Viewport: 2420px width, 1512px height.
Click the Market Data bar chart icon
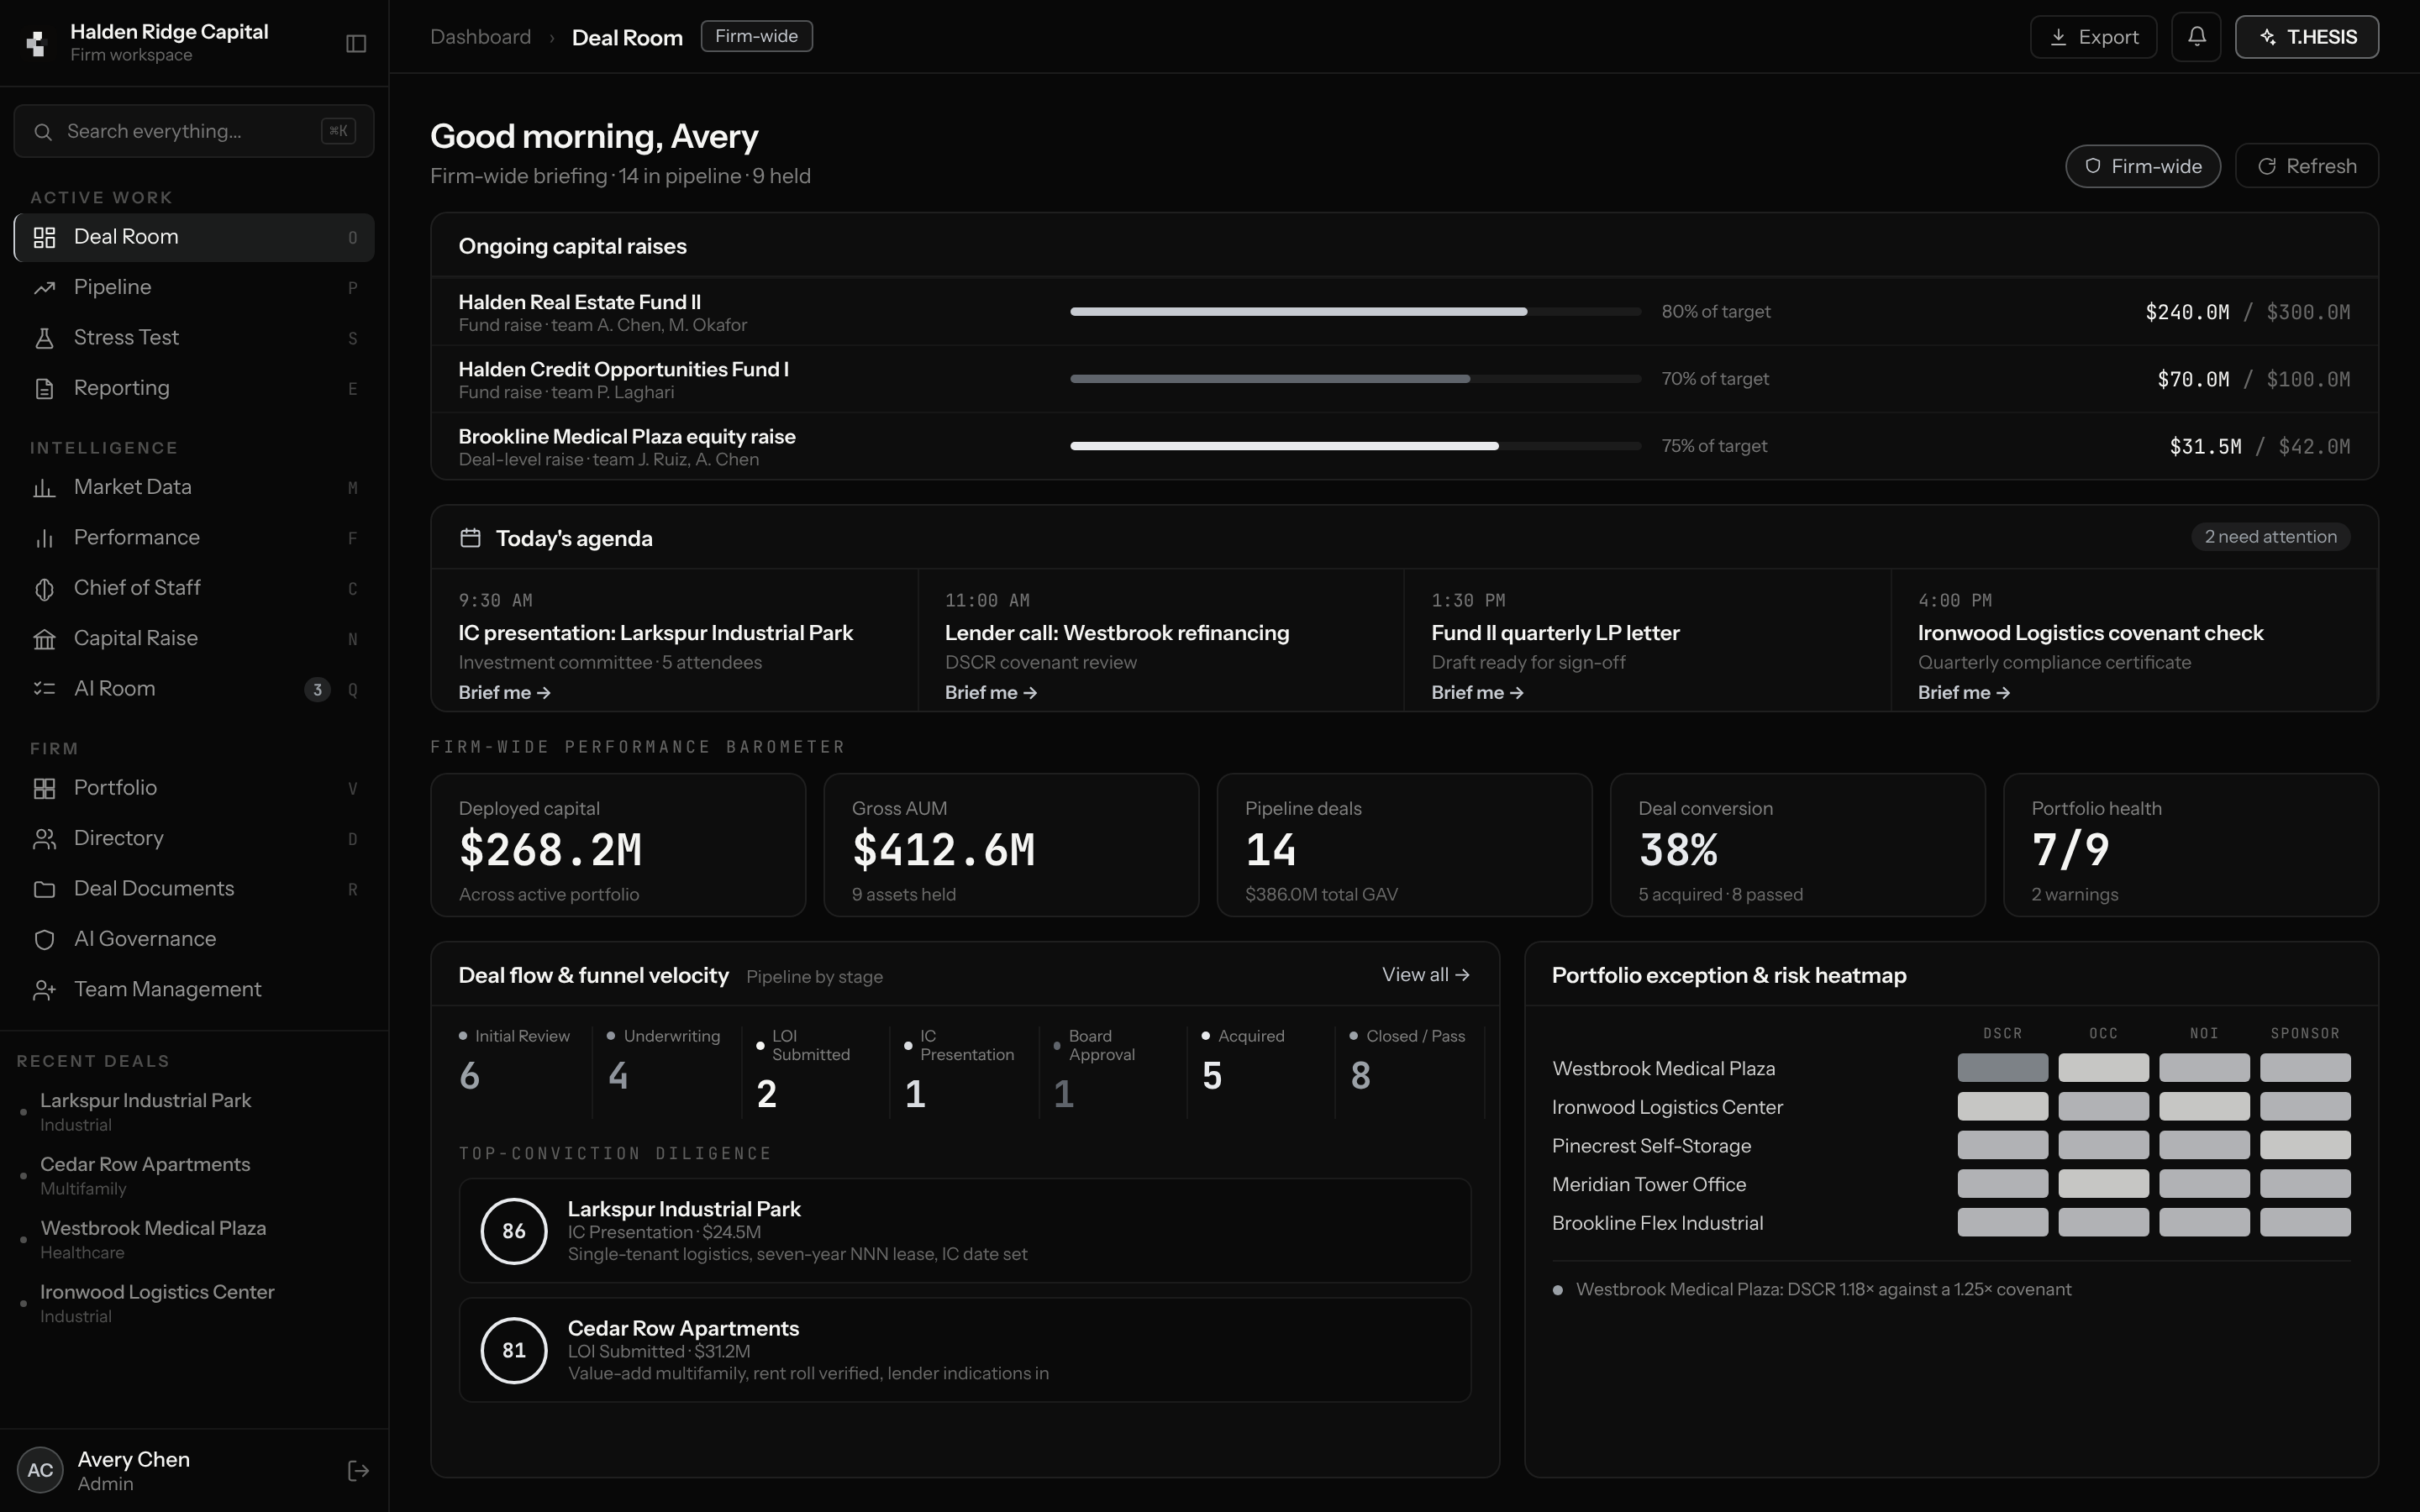coord(44,488)
